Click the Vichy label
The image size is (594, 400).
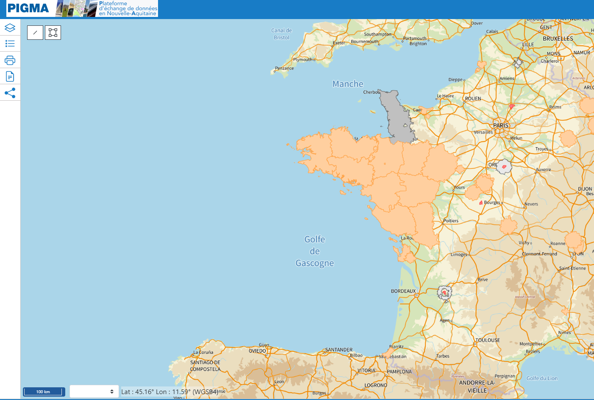point(524,243)
